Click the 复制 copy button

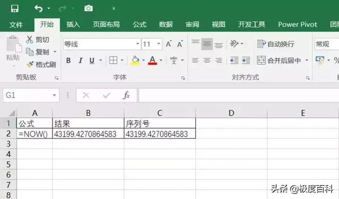[38, 52]
